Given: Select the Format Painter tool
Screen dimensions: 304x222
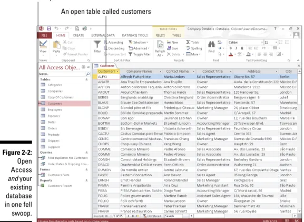Looking at the screenshot, I should [76, 54].
